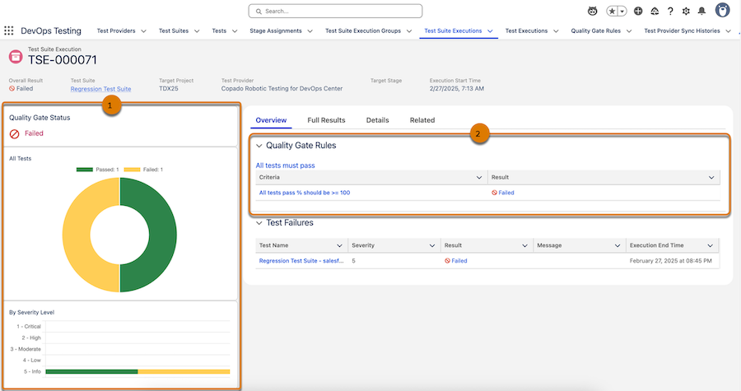Expand Quality Gate Rules nav dropdown chevron
Viewport: 741px width, 391px height.
pyautogui.click(x=629, y=31)
